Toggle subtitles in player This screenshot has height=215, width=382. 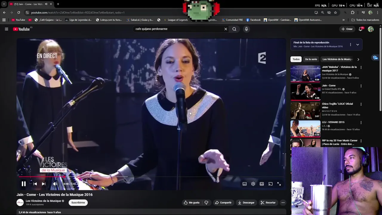pyautogui.click(x=245, y=184)
